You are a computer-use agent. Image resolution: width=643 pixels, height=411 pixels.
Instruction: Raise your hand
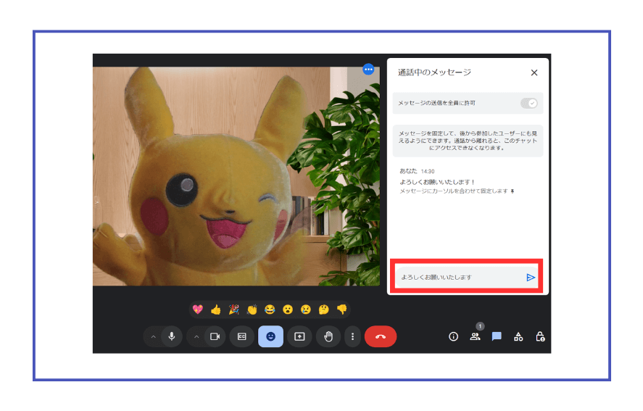[328, 336]
